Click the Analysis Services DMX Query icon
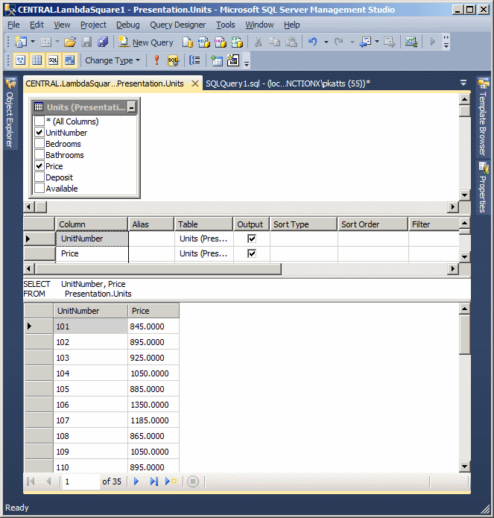Viewport: 494px width, 518px height. (221, 42)
